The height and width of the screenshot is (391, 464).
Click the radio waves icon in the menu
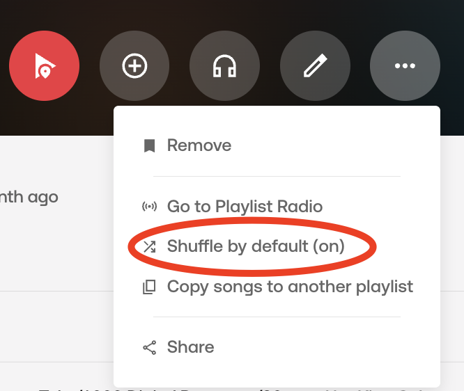149,207
